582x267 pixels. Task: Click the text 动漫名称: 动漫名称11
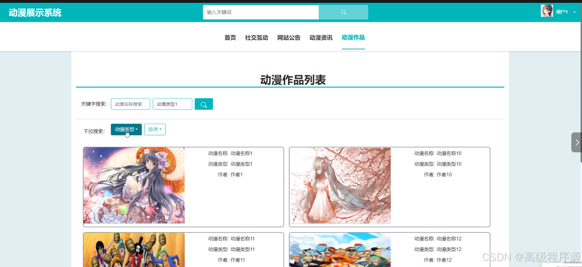click(x=231, y=239)
